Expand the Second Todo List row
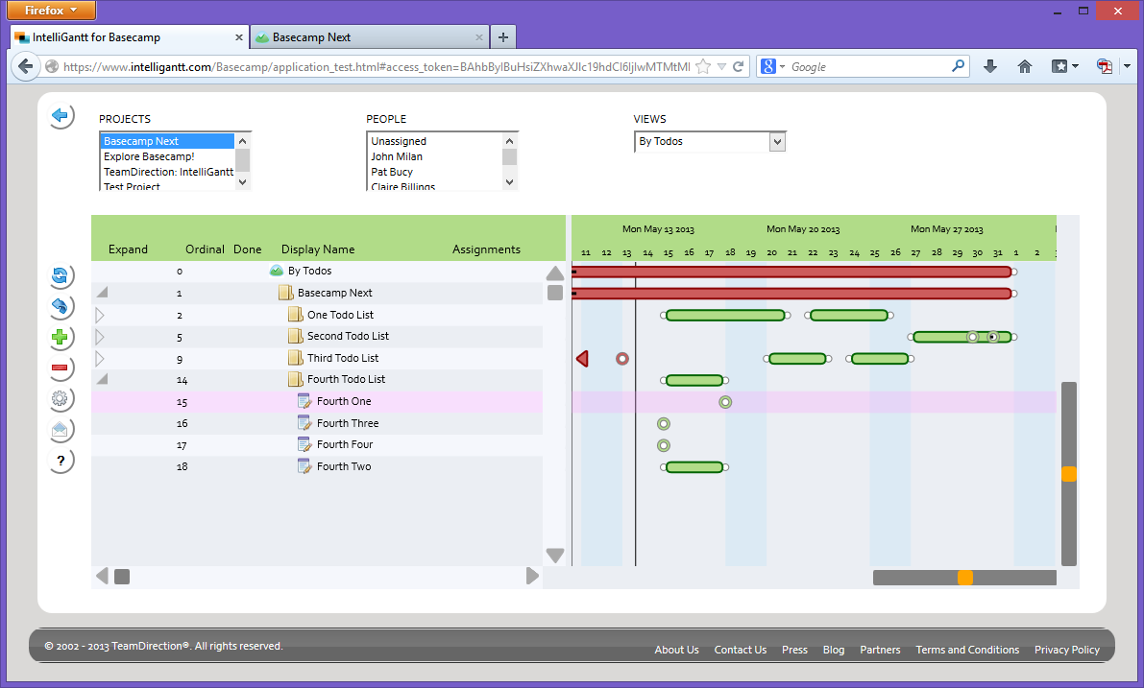Viewport: 1144px width, 688px height. [x=100, y=337]
